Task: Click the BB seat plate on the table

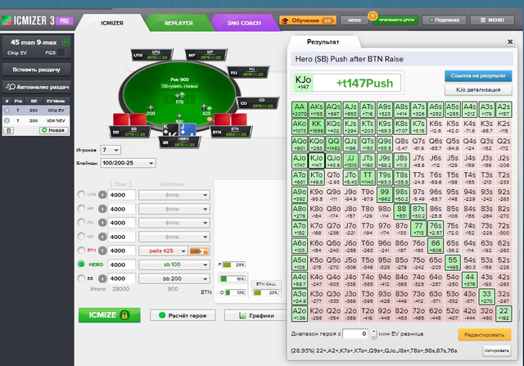Action: [x=130, y=132]
